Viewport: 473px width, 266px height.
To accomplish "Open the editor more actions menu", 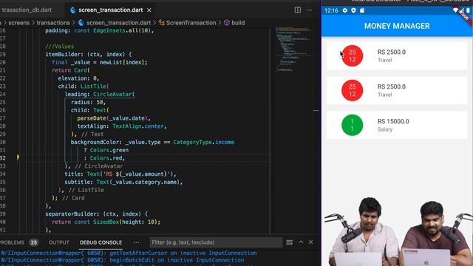I will pos(309,10).
